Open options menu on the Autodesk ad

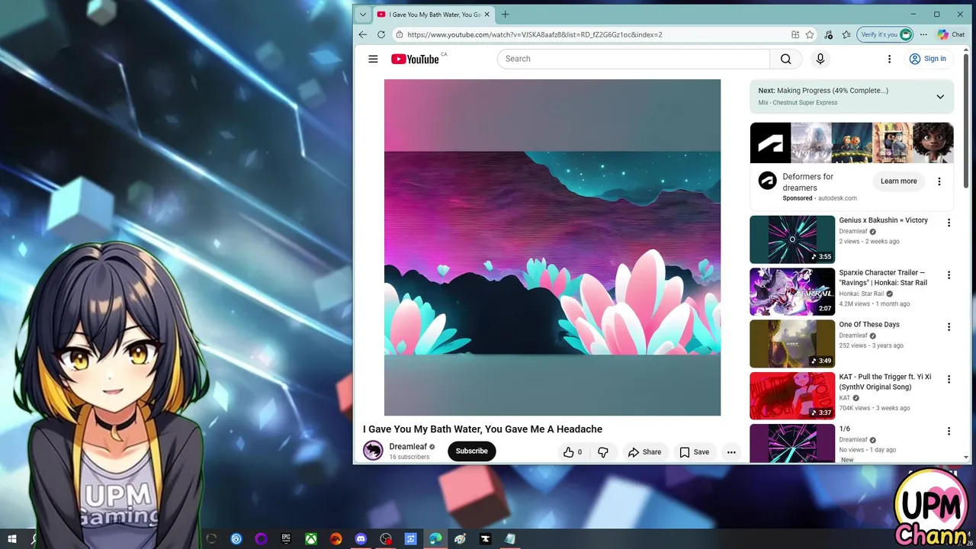pos(939,181)
